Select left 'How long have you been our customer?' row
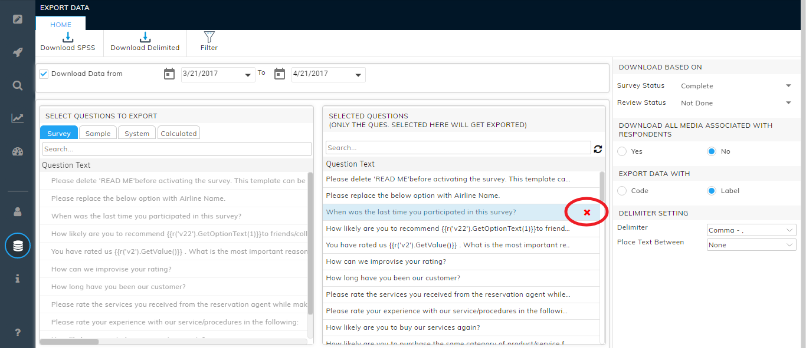 (x=173, y=287)
